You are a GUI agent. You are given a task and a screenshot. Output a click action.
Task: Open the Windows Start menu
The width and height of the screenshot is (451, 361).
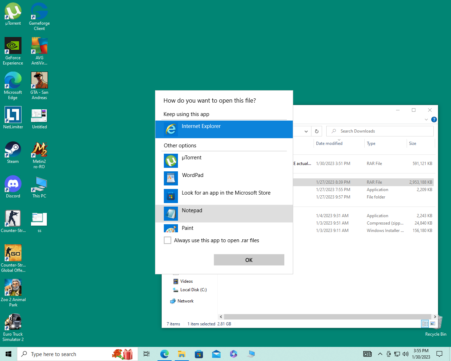pos(8,354)
